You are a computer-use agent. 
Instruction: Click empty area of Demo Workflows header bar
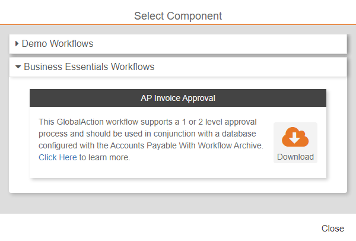(x=237, y=44)
